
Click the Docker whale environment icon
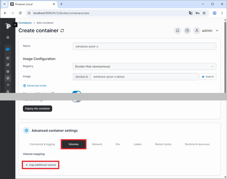pyautogui.click(x=8, y=49)
